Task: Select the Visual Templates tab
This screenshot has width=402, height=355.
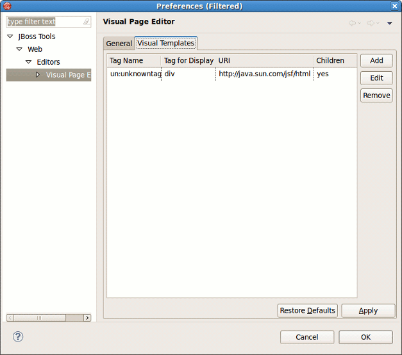Action: 165,43
